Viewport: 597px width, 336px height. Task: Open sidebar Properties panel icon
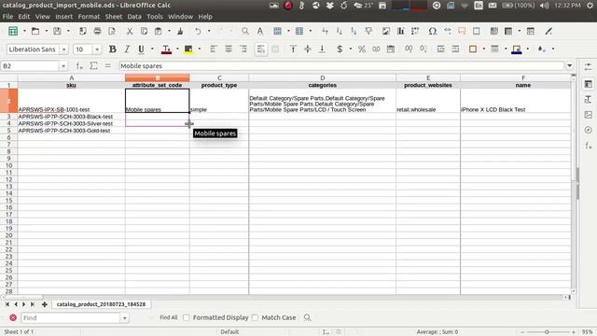coord(589,84)
